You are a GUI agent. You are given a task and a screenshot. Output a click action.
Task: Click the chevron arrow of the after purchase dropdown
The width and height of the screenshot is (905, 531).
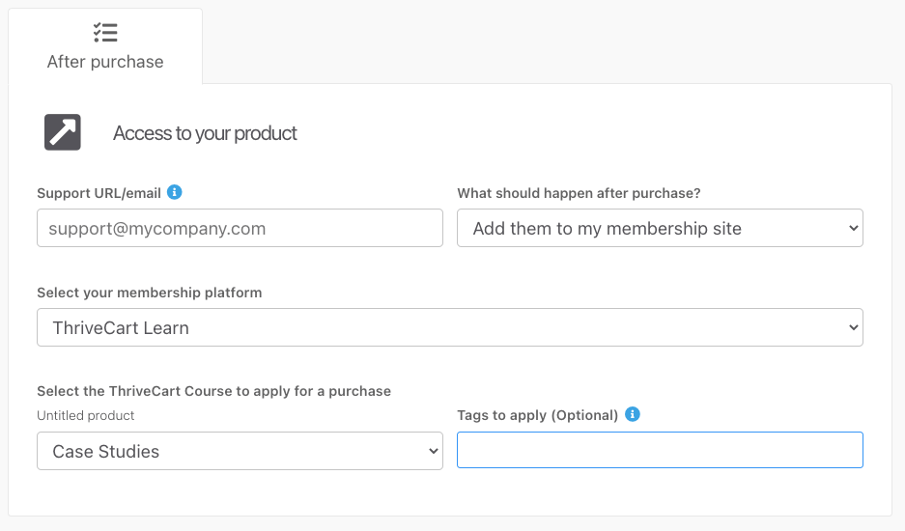pyautogui.click(x=854, y=228)
